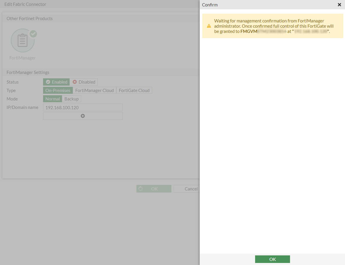Select Normal mode

53,99
